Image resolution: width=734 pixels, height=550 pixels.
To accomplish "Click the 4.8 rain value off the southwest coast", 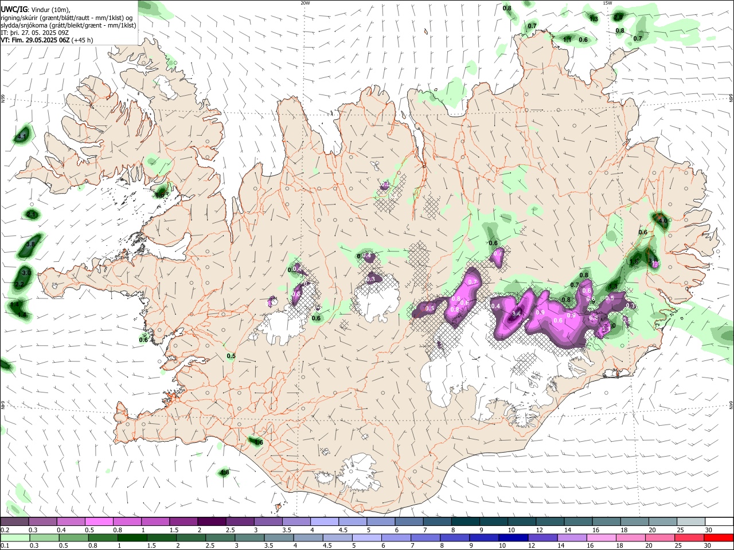I will tap(225, 473).
